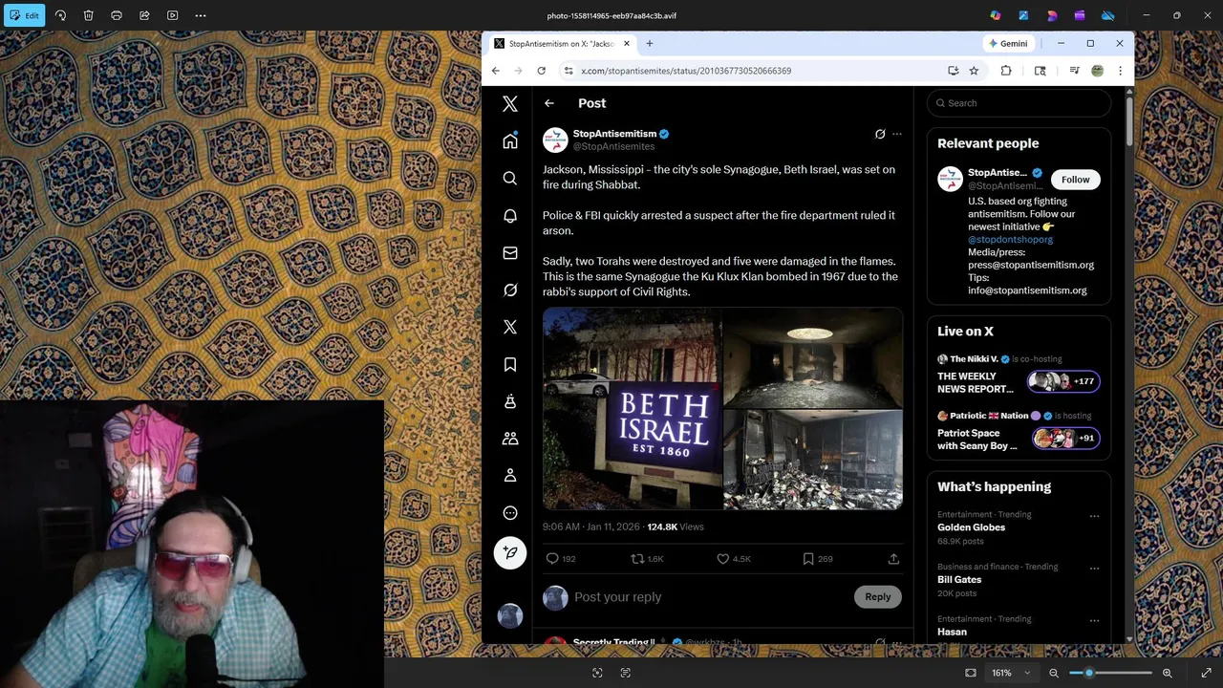
Task: Open Grok icon in X sidebar
Action: click(510, 290)
